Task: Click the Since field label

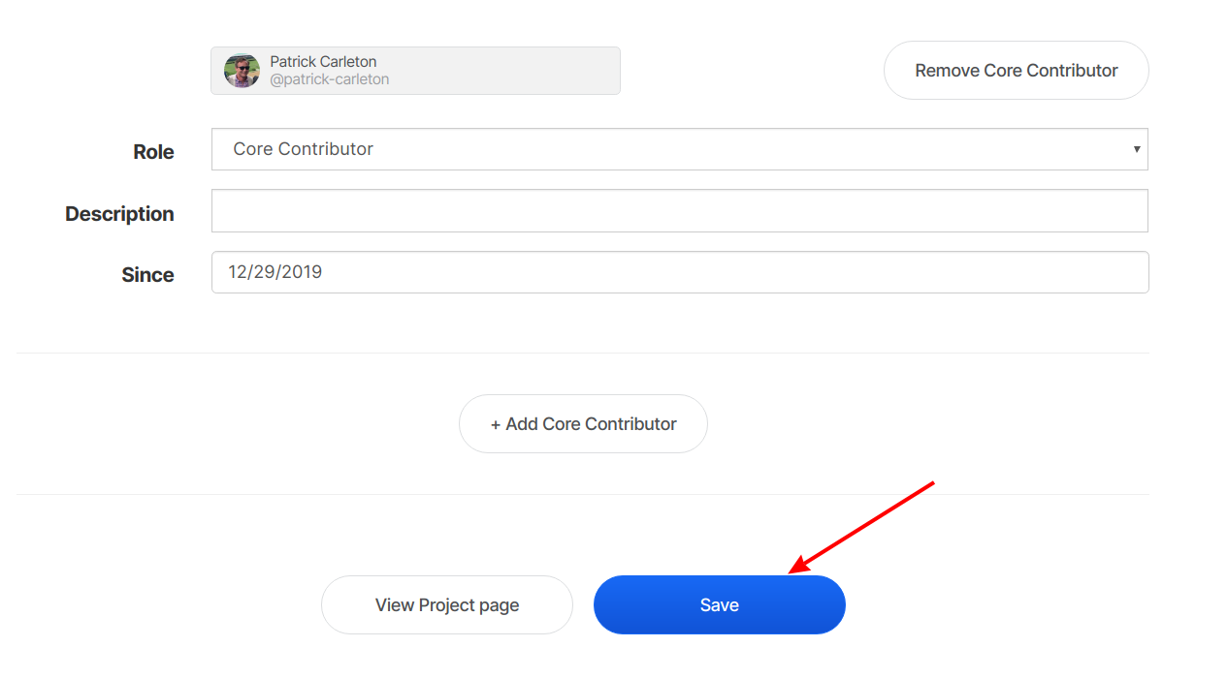Action: tap(147, 275)
